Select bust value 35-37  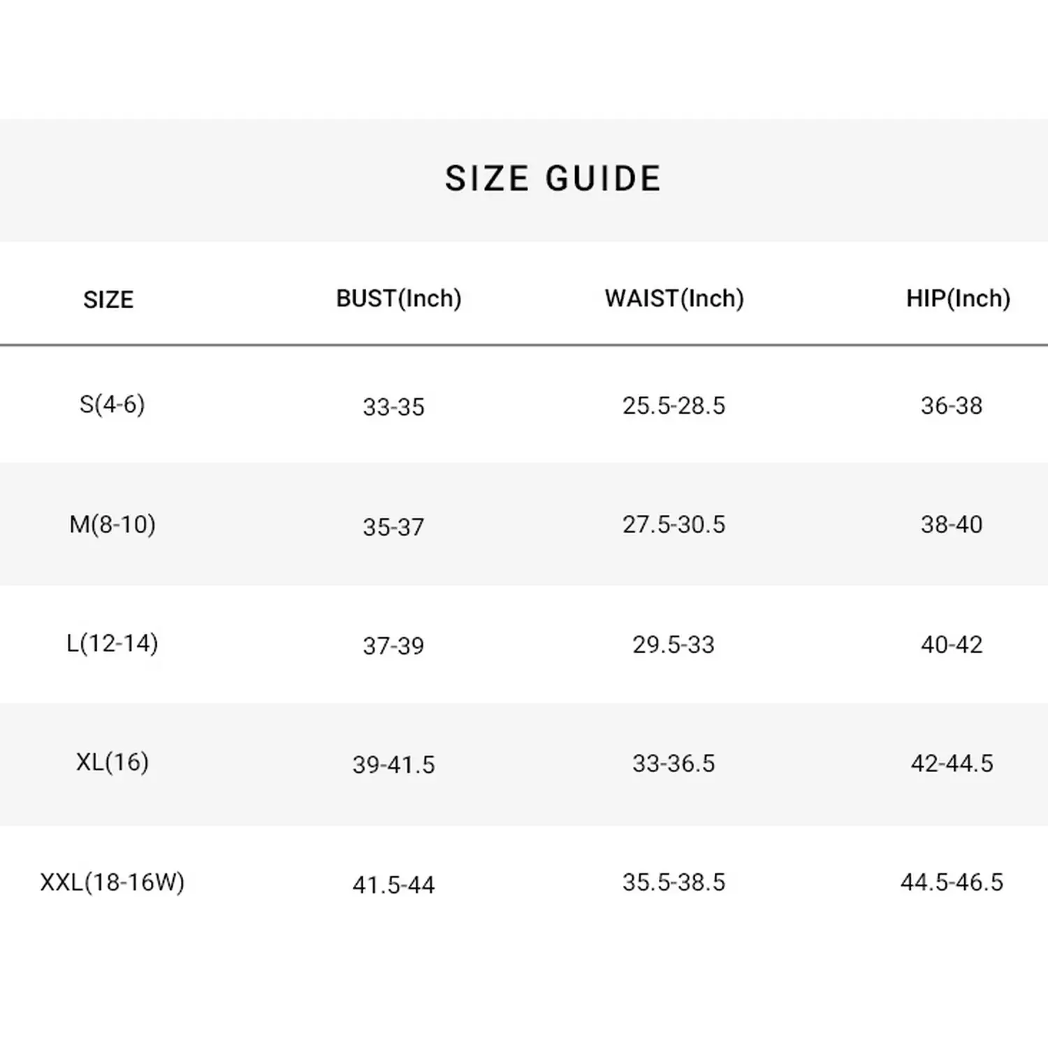(393, 527)
